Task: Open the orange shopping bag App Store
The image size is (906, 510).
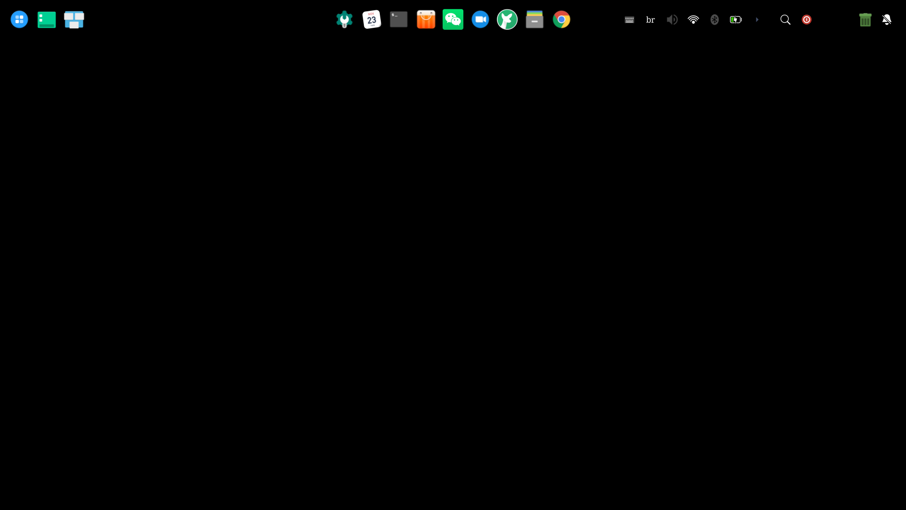Action: point(426,19)
